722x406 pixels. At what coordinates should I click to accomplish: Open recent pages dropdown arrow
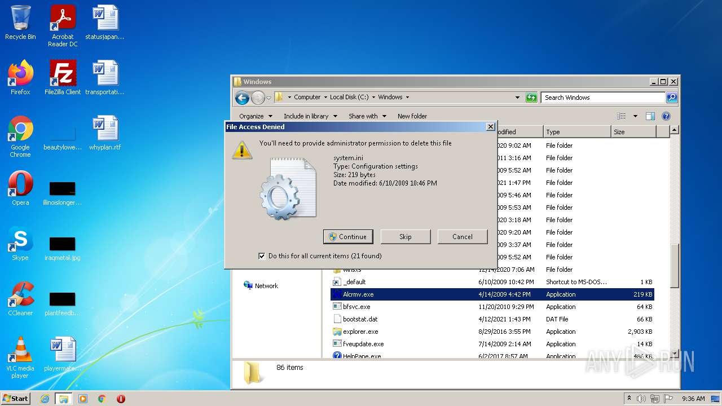268,98
